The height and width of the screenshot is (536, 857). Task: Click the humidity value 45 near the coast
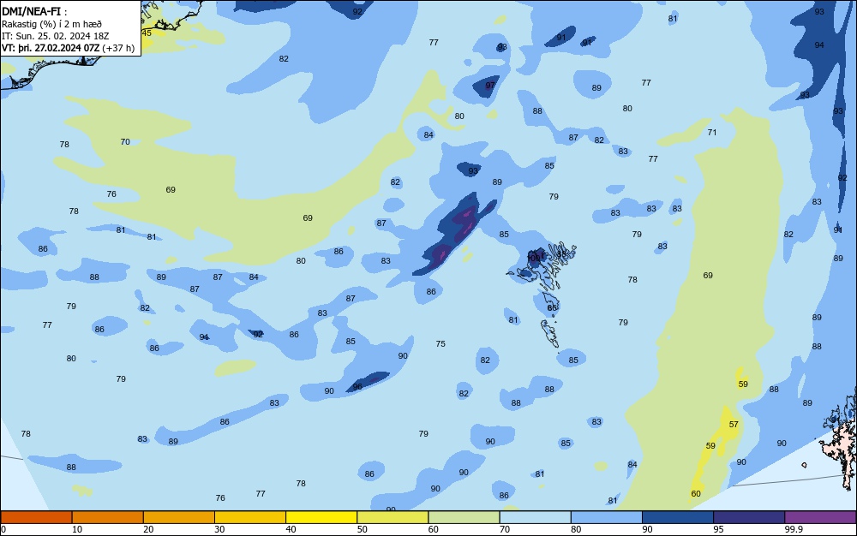coord(147,33)
